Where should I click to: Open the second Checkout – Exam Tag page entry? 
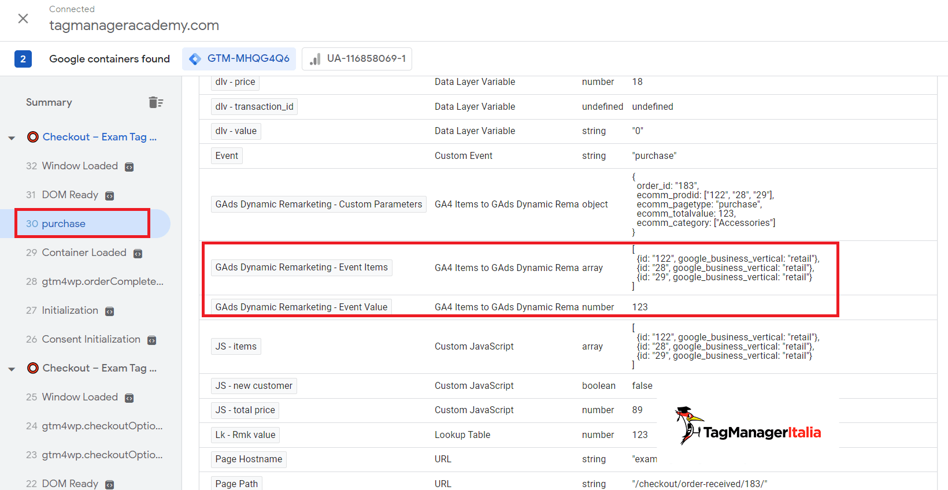click(x=99, y=368)
